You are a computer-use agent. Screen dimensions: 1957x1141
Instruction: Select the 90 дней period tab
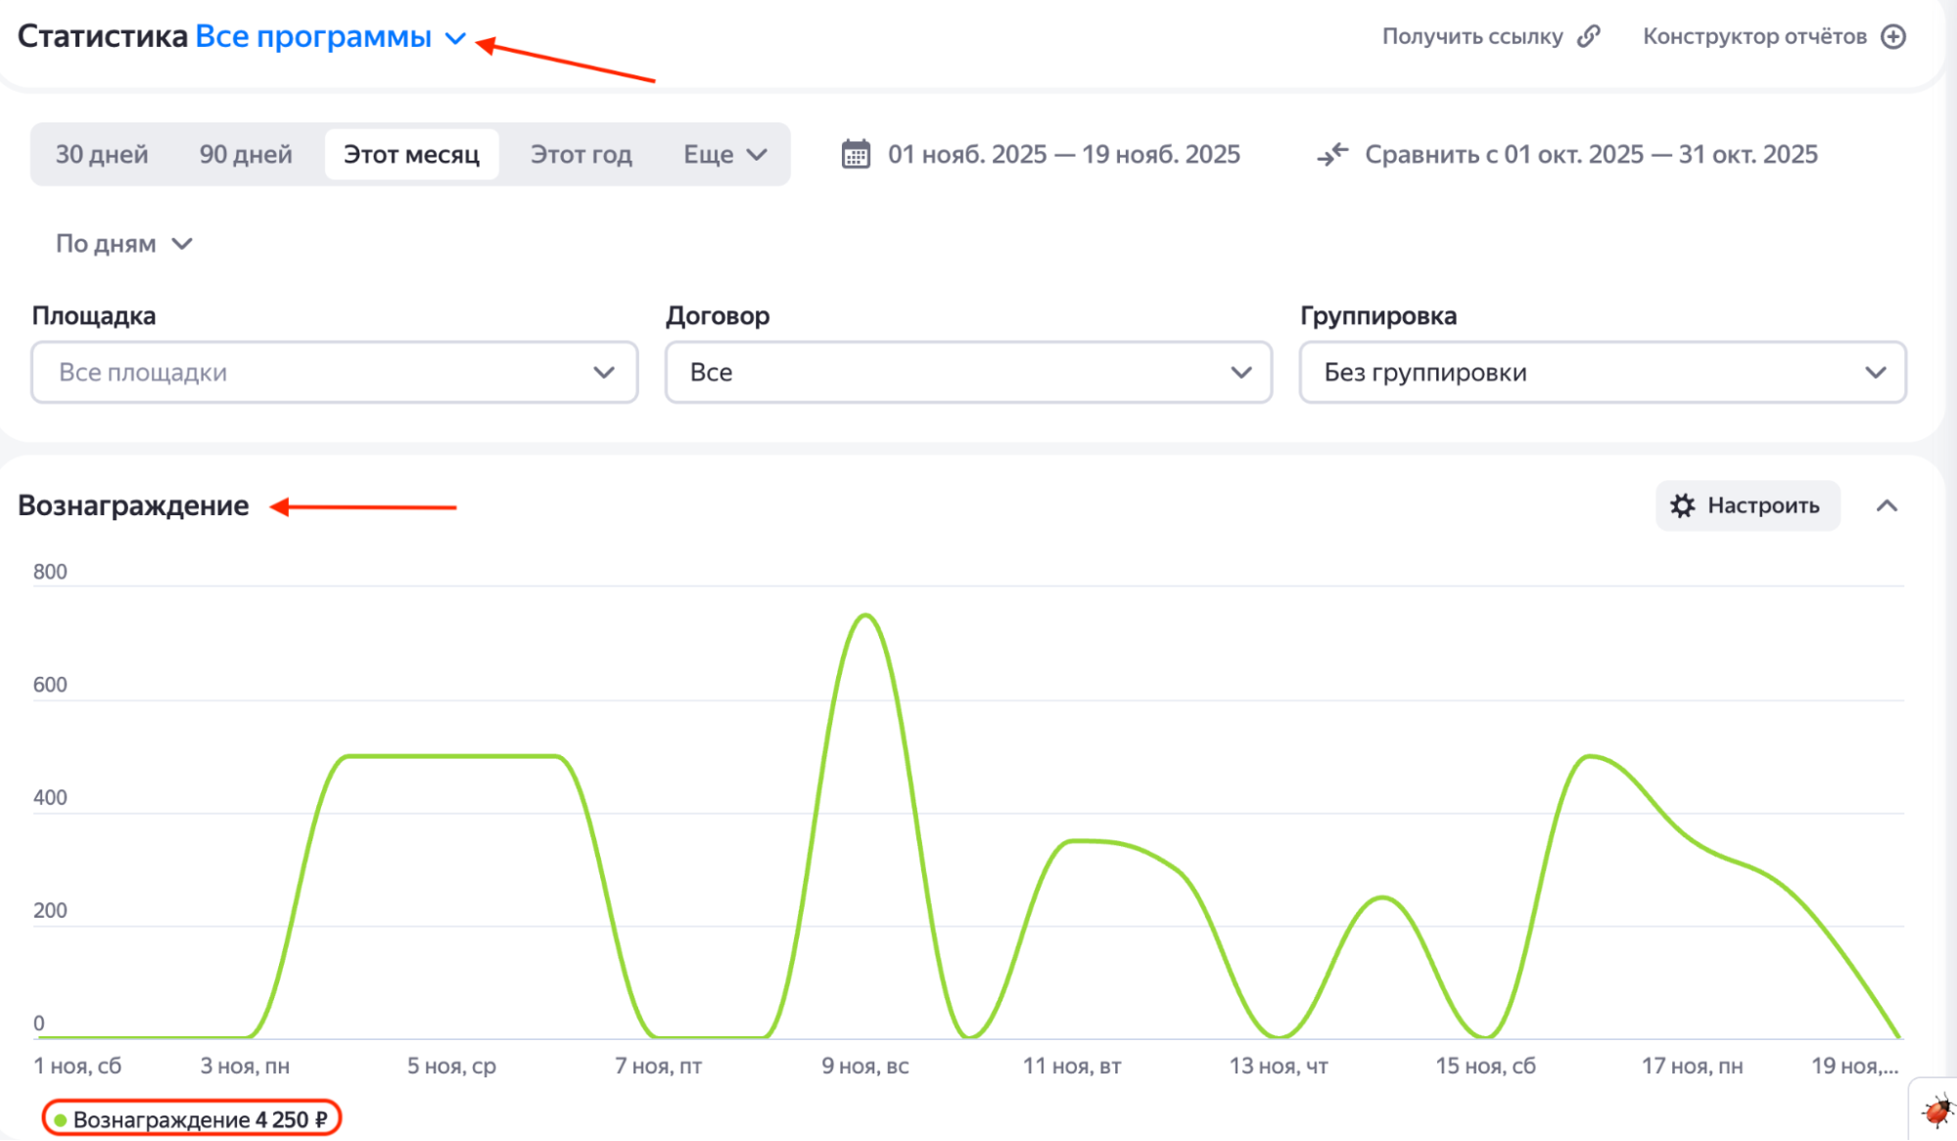click(x=246, y=154)
